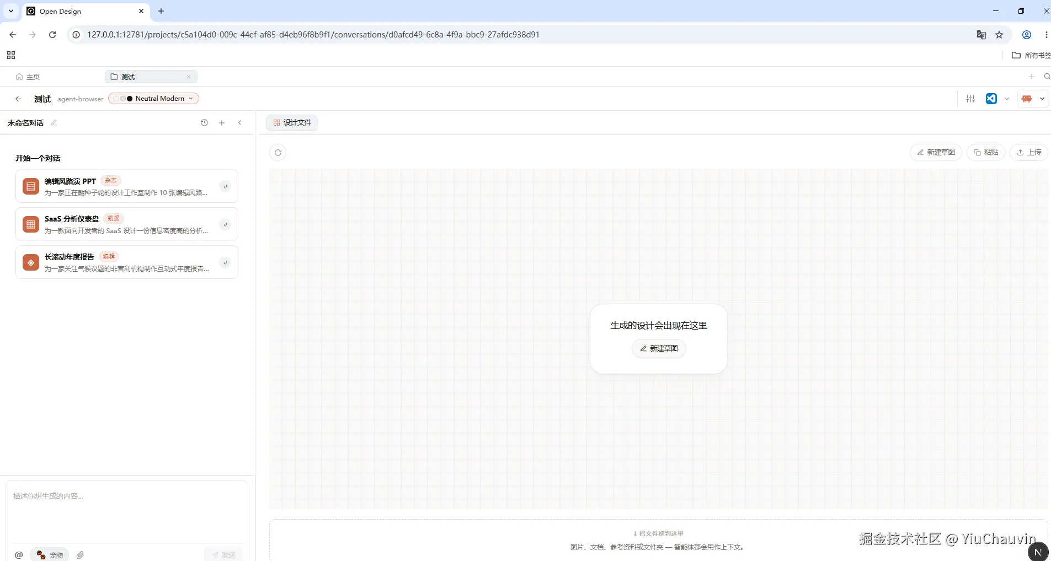Click the SaaS 分析仪表盘 grid icon
This screenshot has height=561, width=1051.
click(x=31, y=224)
